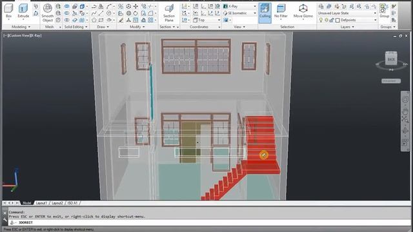Image resolution: width=413 pixels, height=232 pixels.
Task: Open the viewport [-] controls menu
Action: point(5,35)
